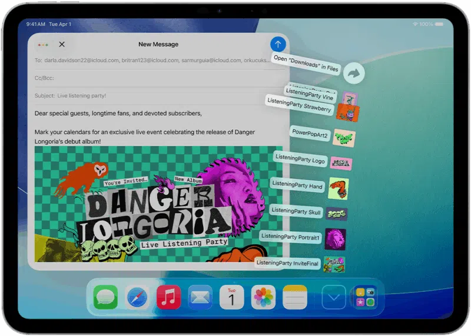Open the ListeningParty Hand thumbnail
This screenshot has width=471, height=336.
pyautogui.click(x=339, y=188)
